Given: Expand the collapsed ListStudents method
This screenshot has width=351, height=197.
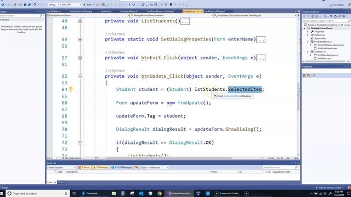Looking at the screenshot, I should pos(80,21).
